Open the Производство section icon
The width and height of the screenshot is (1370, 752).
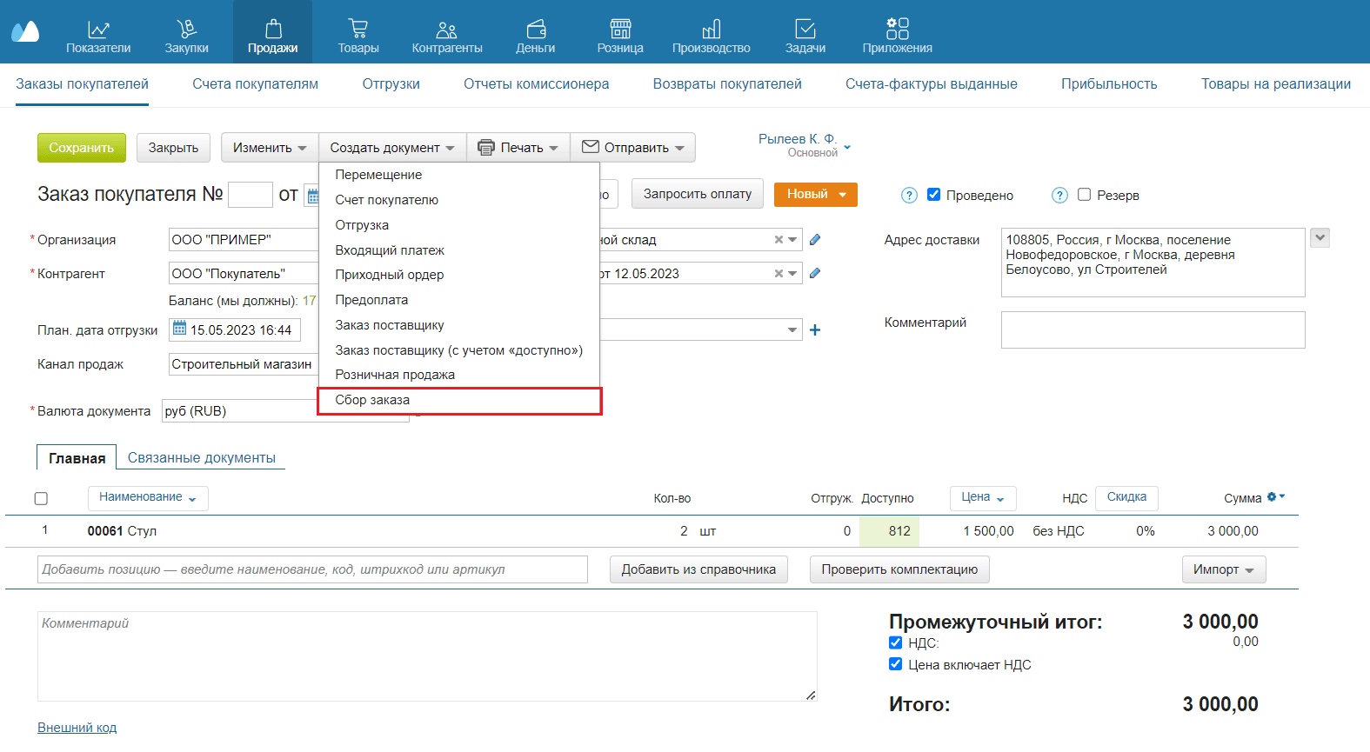pyautogui.click(x=711, y=30)
